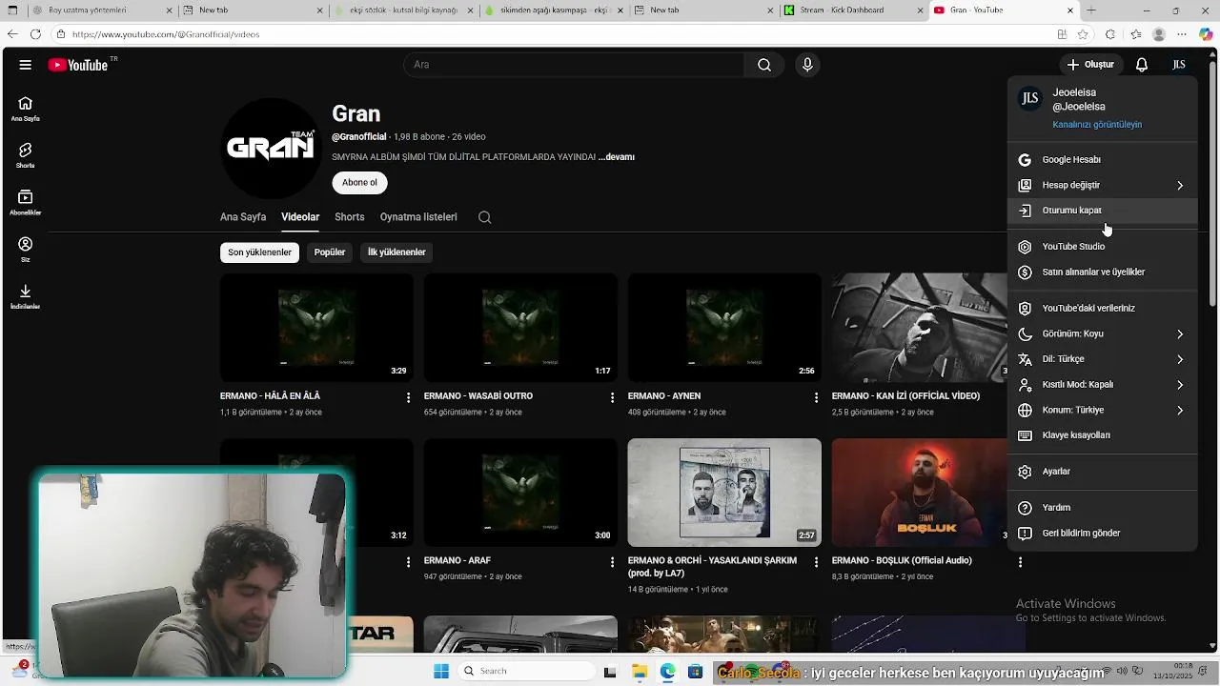Reload the page with refresh icon
Image resolution: width=1220 pixels, height=686 pixels.
coord(35,34)
